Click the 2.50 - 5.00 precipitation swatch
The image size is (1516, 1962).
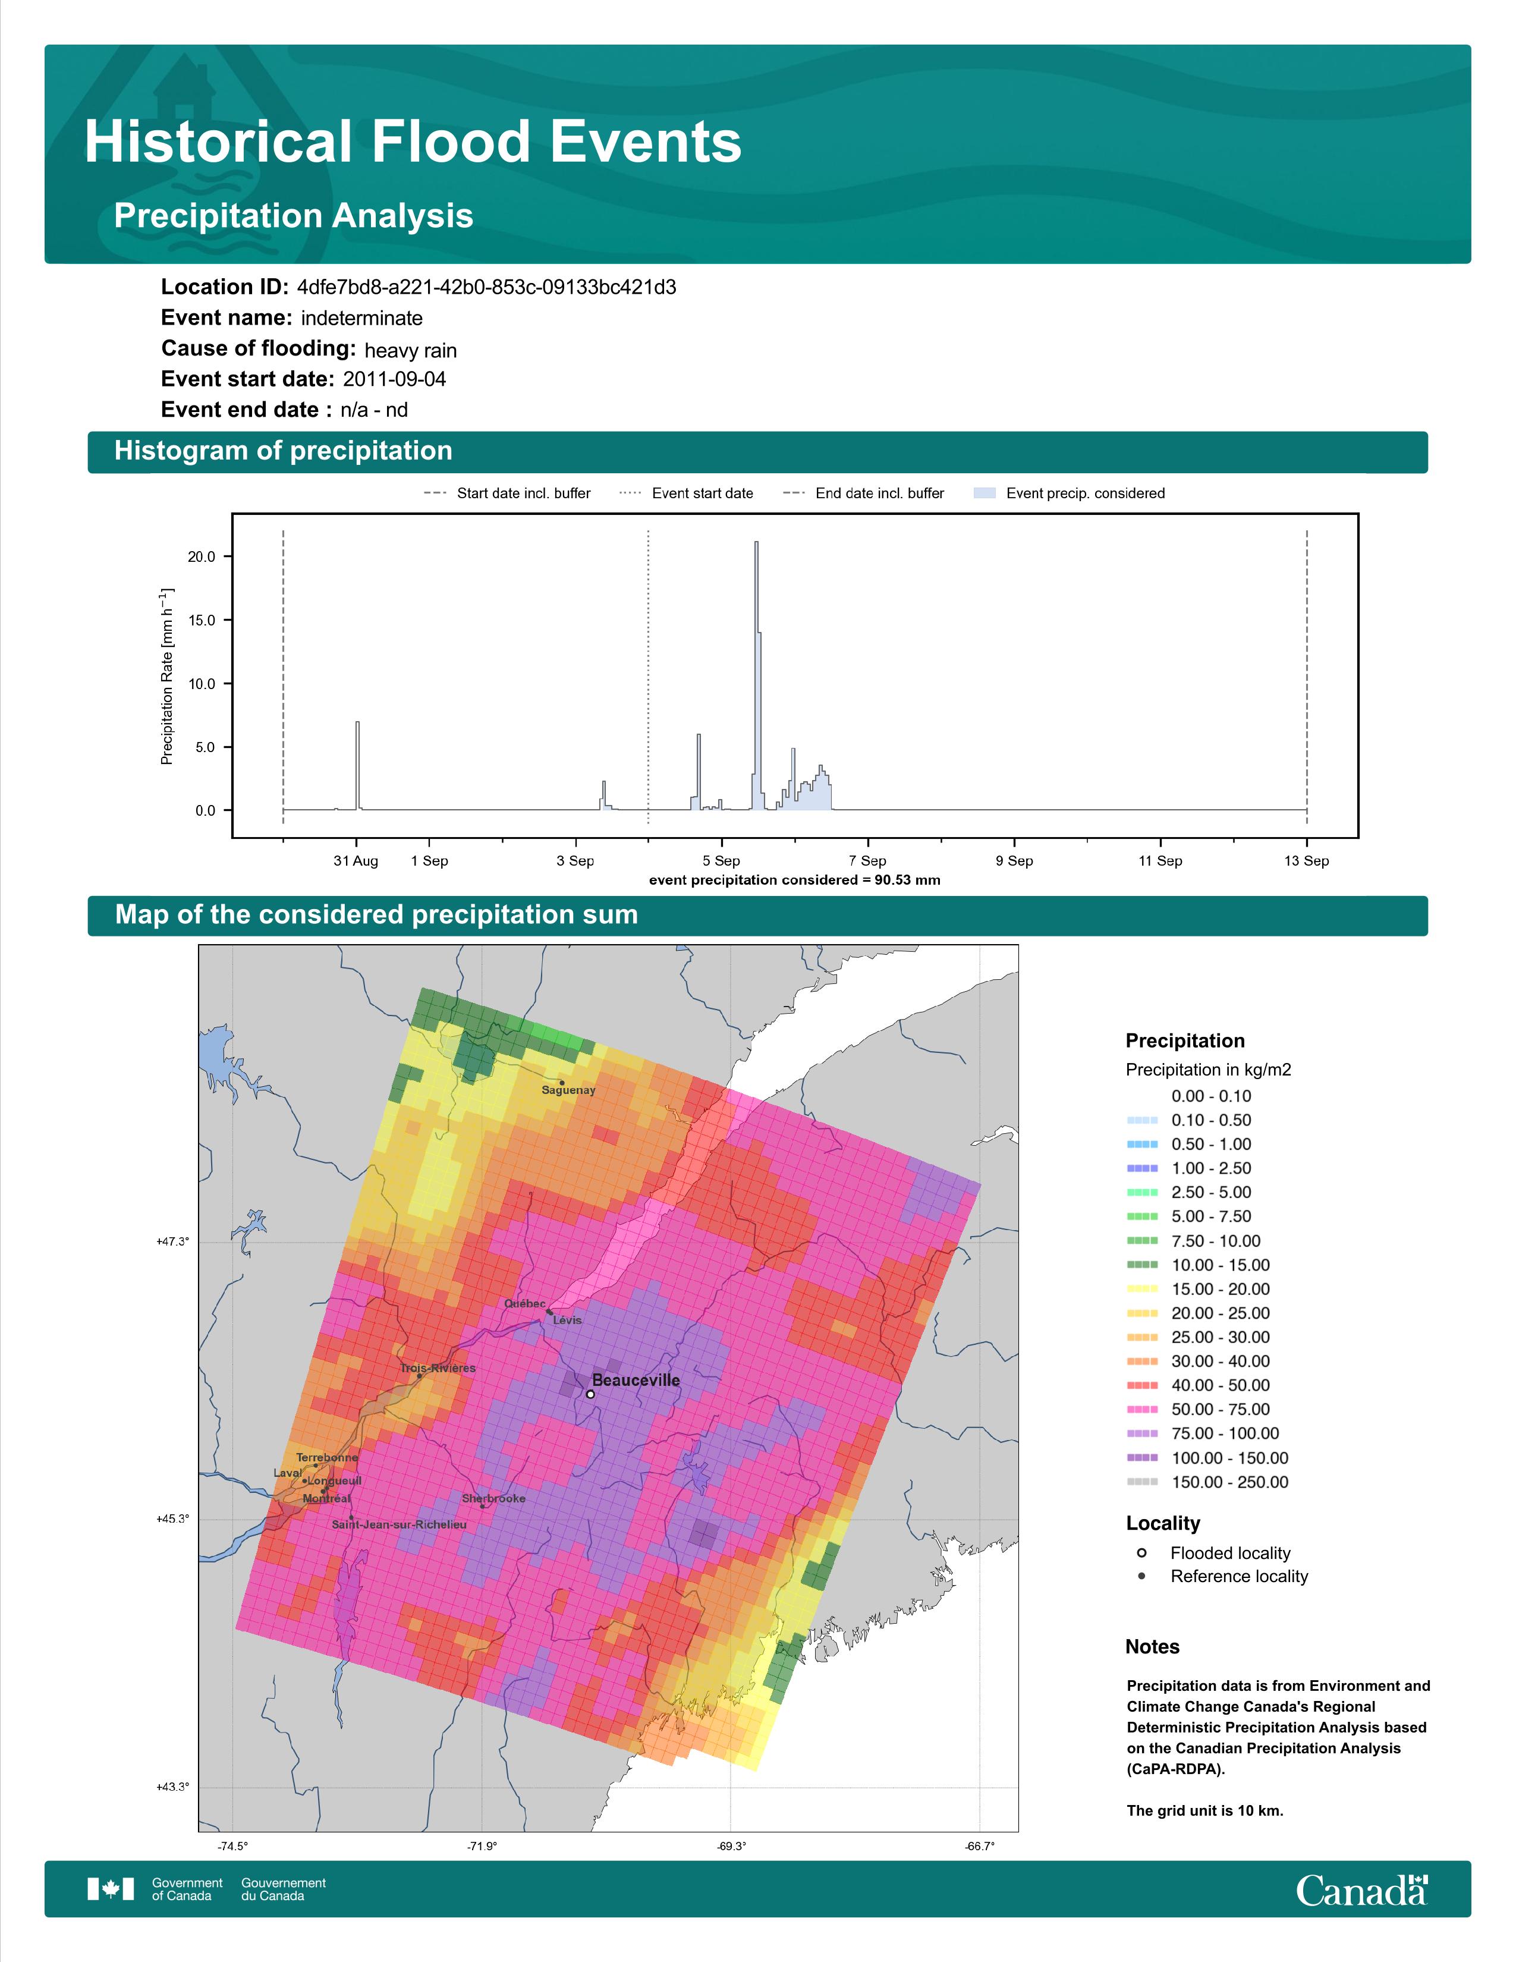pos(1141,1192)
